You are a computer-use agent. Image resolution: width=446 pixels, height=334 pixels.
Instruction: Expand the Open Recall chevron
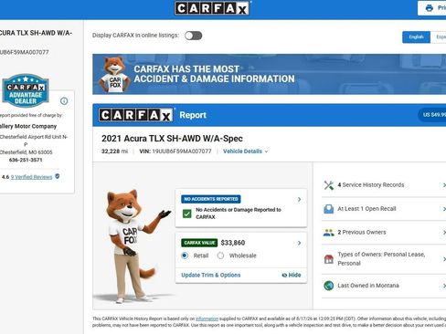tap(444, 209)
